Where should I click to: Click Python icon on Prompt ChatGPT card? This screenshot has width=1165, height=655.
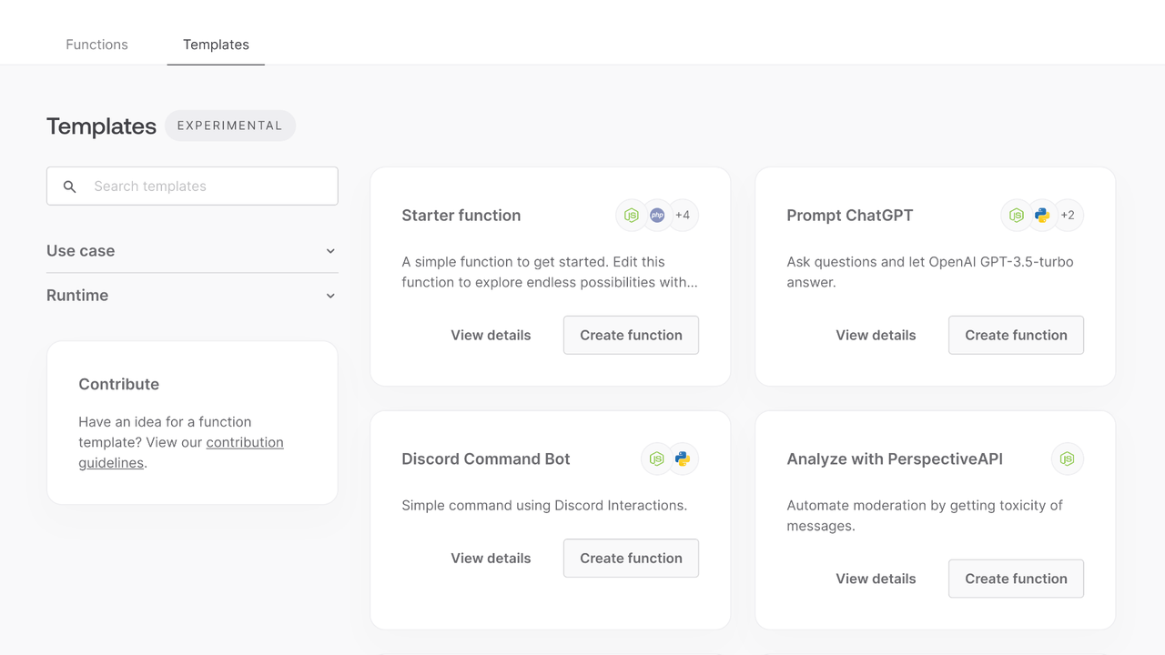pos(1042,216)
